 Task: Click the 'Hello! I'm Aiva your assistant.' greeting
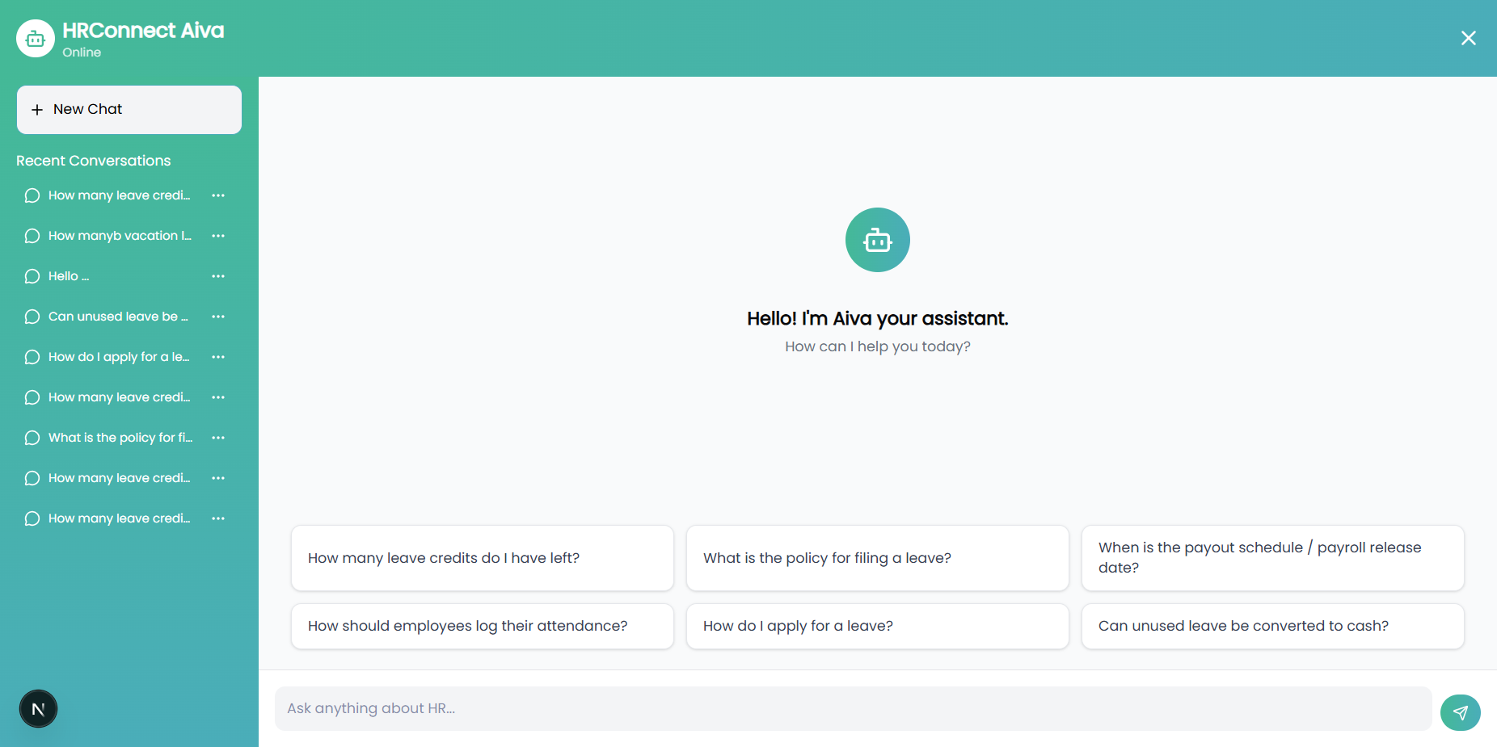click(x=878, y=319)
